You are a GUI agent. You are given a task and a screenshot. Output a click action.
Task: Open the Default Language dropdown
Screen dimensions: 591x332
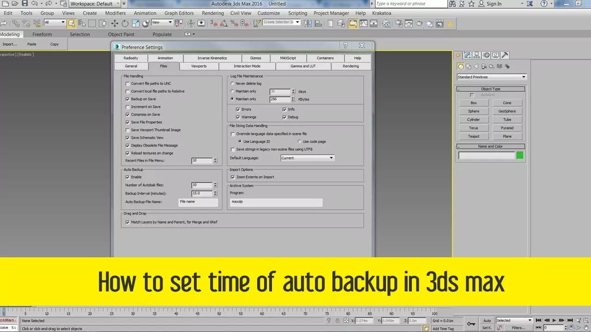pos(307,158)
